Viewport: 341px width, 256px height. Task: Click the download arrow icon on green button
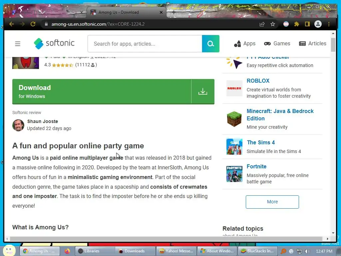[x=203, y=91]
